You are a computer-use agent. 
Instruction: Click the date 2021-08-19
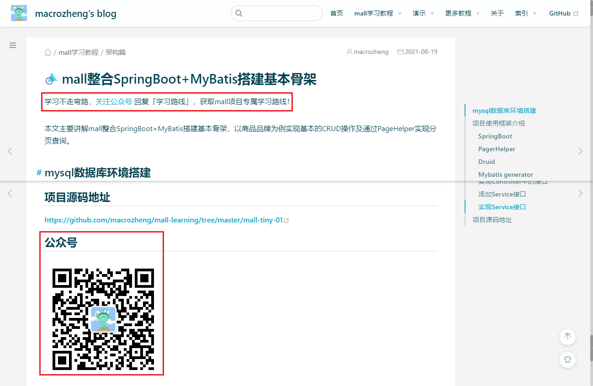[x=421, y=52]
